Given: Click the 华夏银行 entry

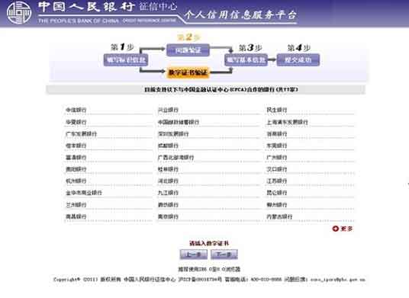Looking at the screenshot, I should 76,122.
